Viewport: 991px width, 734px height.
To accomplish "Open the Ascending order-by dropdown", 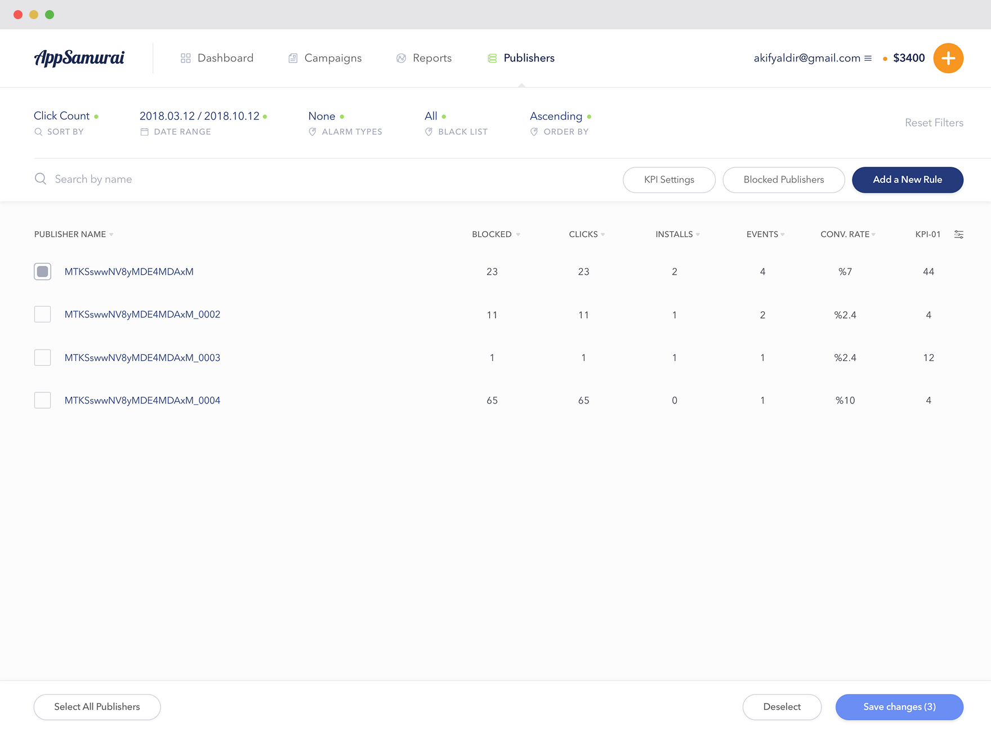I will (x=560, y=116).
